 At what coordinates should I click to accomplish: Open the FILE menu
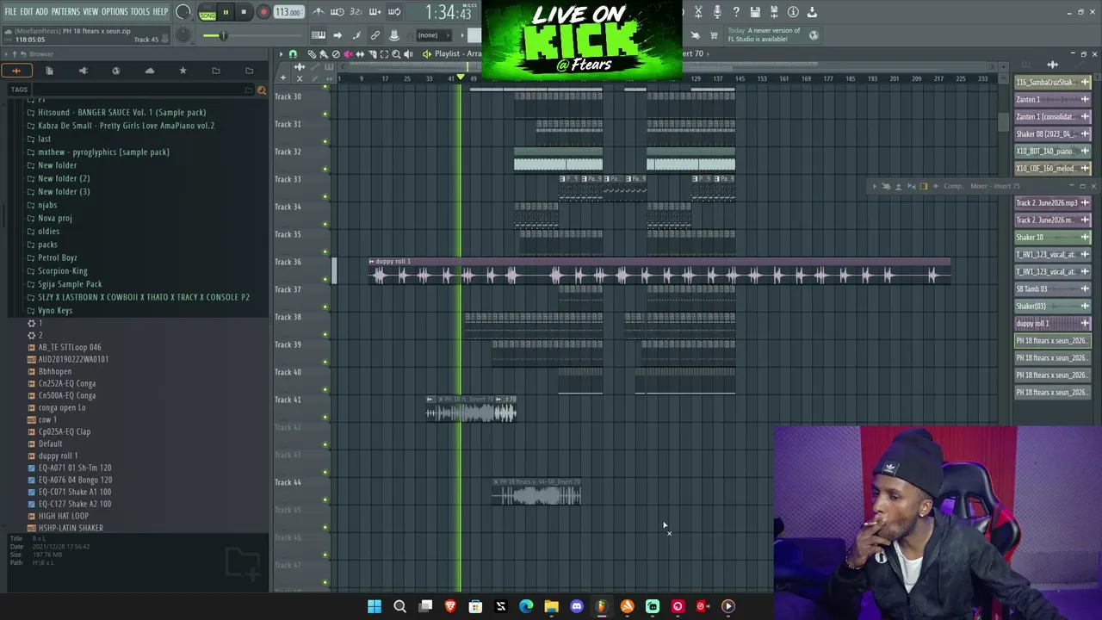(10, 12)
